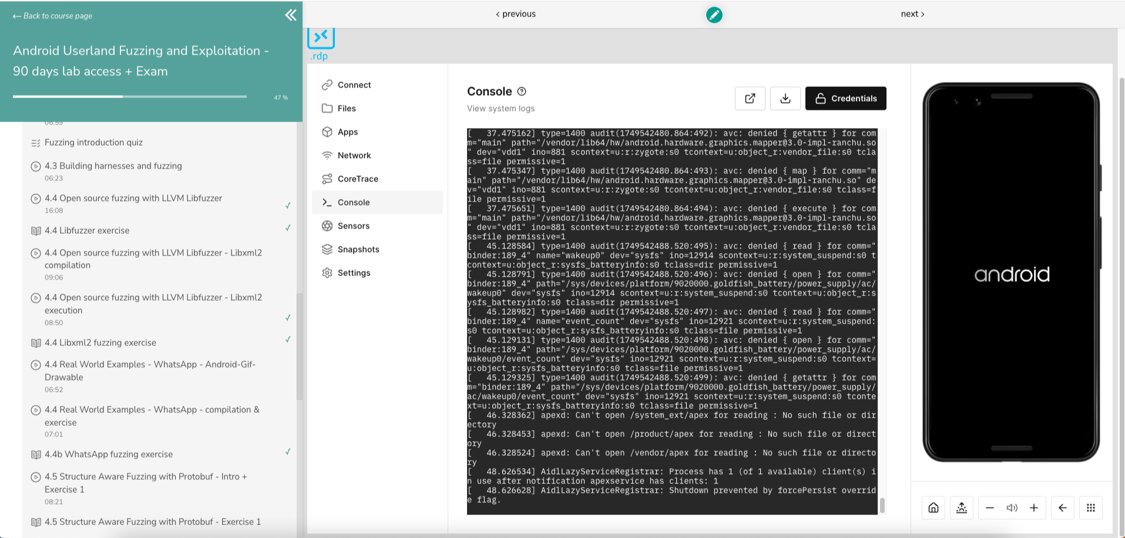
Task: Click the speaker volume icon
Action: click(x=1012, y=508)
